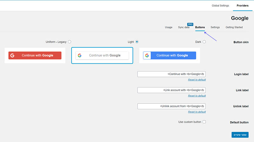Select the Dark skin radio button
The width and height of the screenshot is (254, 142).
[x=204, y=42]
